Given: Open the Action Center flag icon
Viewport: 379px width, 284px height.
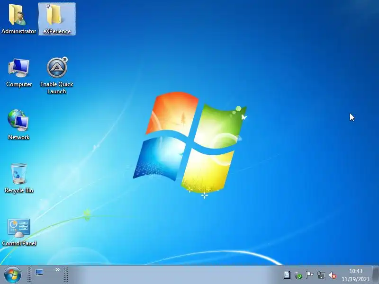Looking at the screenshot, I should [309, 275].
